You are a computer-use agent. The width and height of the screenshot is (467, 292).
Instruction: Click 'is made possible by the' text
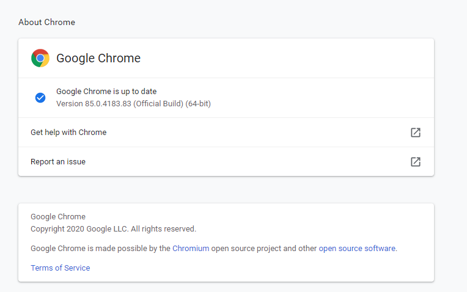(128, 248)
